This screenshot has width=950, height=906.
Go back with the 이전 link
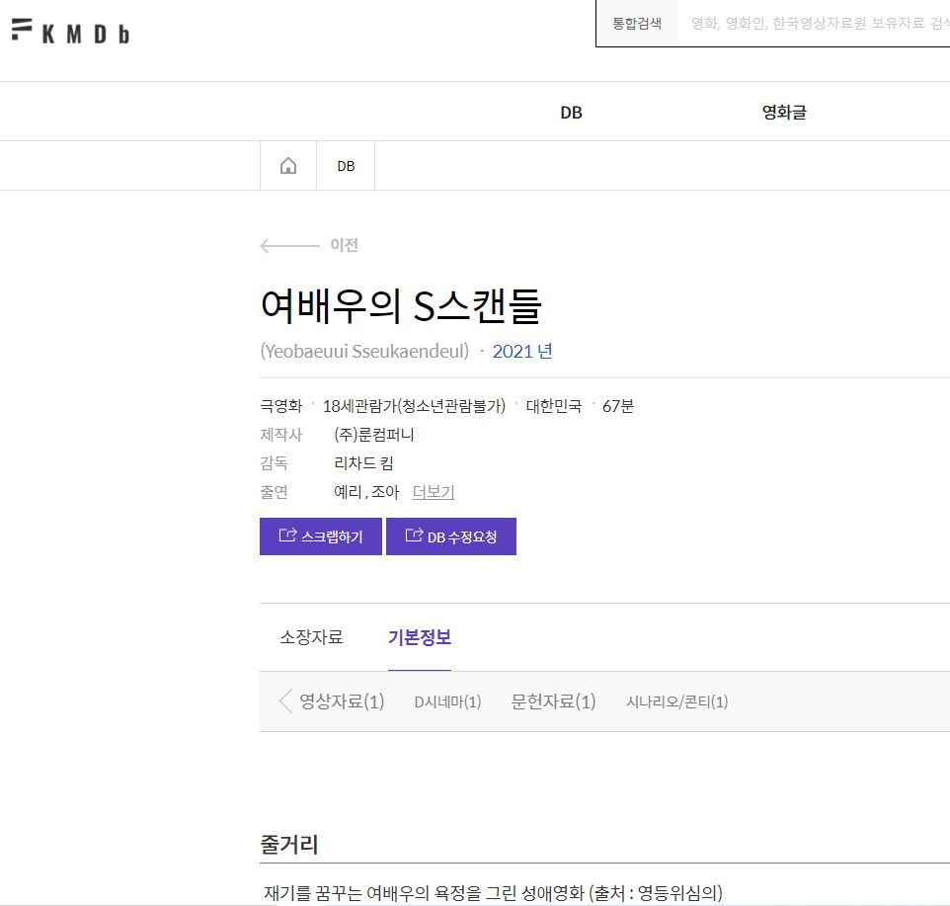344,245
